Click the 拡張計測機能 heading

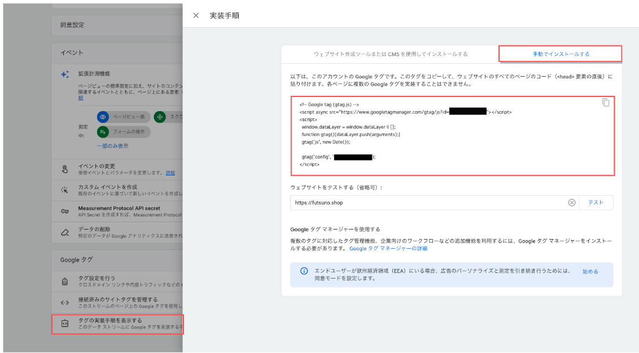94,74
